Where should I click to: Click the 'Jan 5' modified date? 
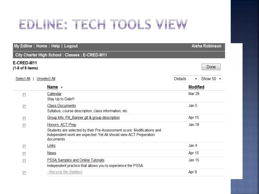[x=193, y=106]
